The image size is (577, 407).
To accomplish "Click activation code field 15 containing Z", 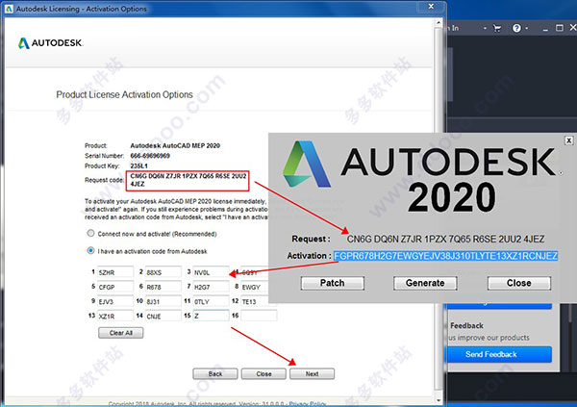I will (x=211, y=316).
